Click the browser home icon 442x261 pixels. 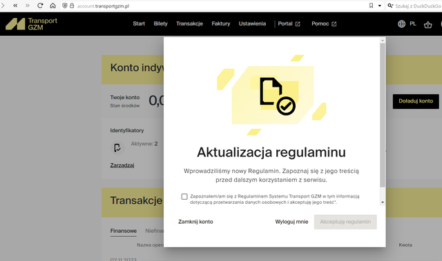tap(52, 6)
